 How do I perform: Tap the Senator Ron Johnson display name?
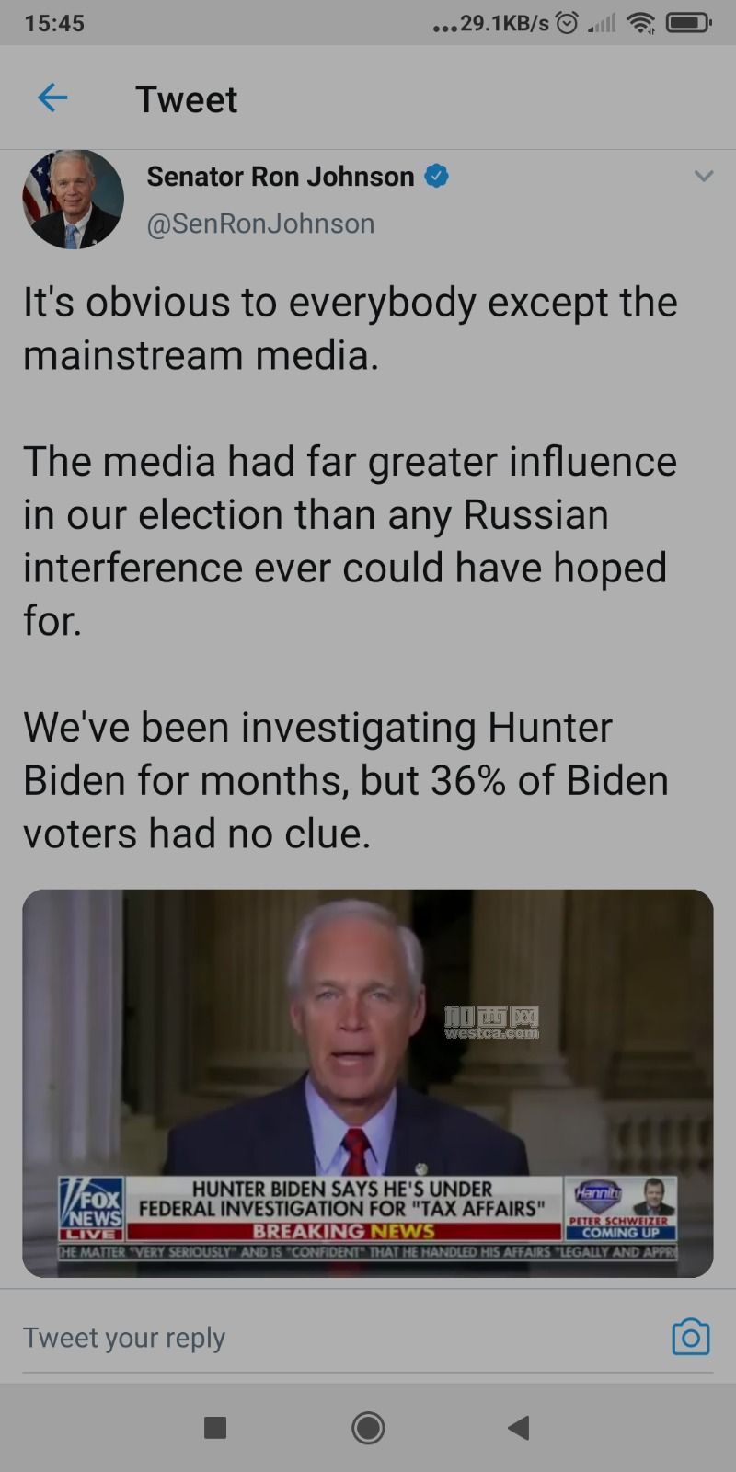click(x=281, y=176)
